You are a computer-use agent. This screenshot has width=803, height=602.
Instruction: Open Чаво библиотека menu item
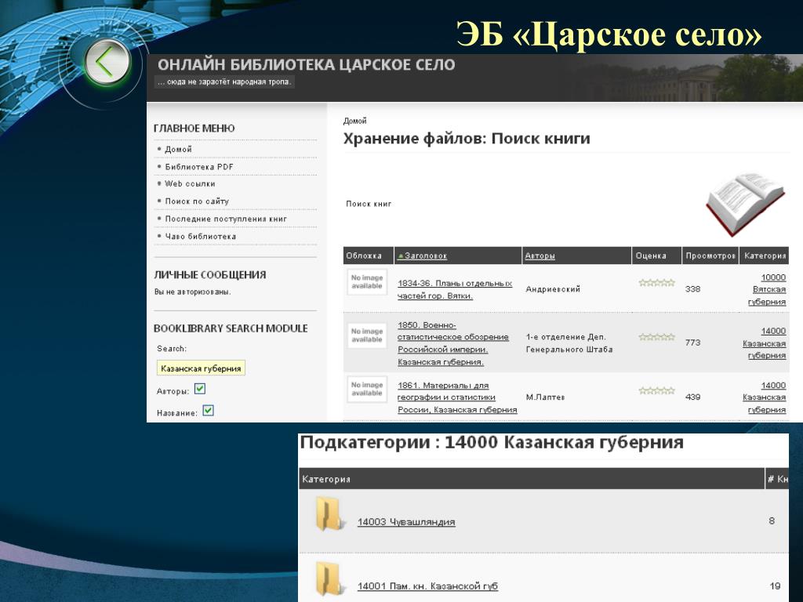click(x=200, y=237)
